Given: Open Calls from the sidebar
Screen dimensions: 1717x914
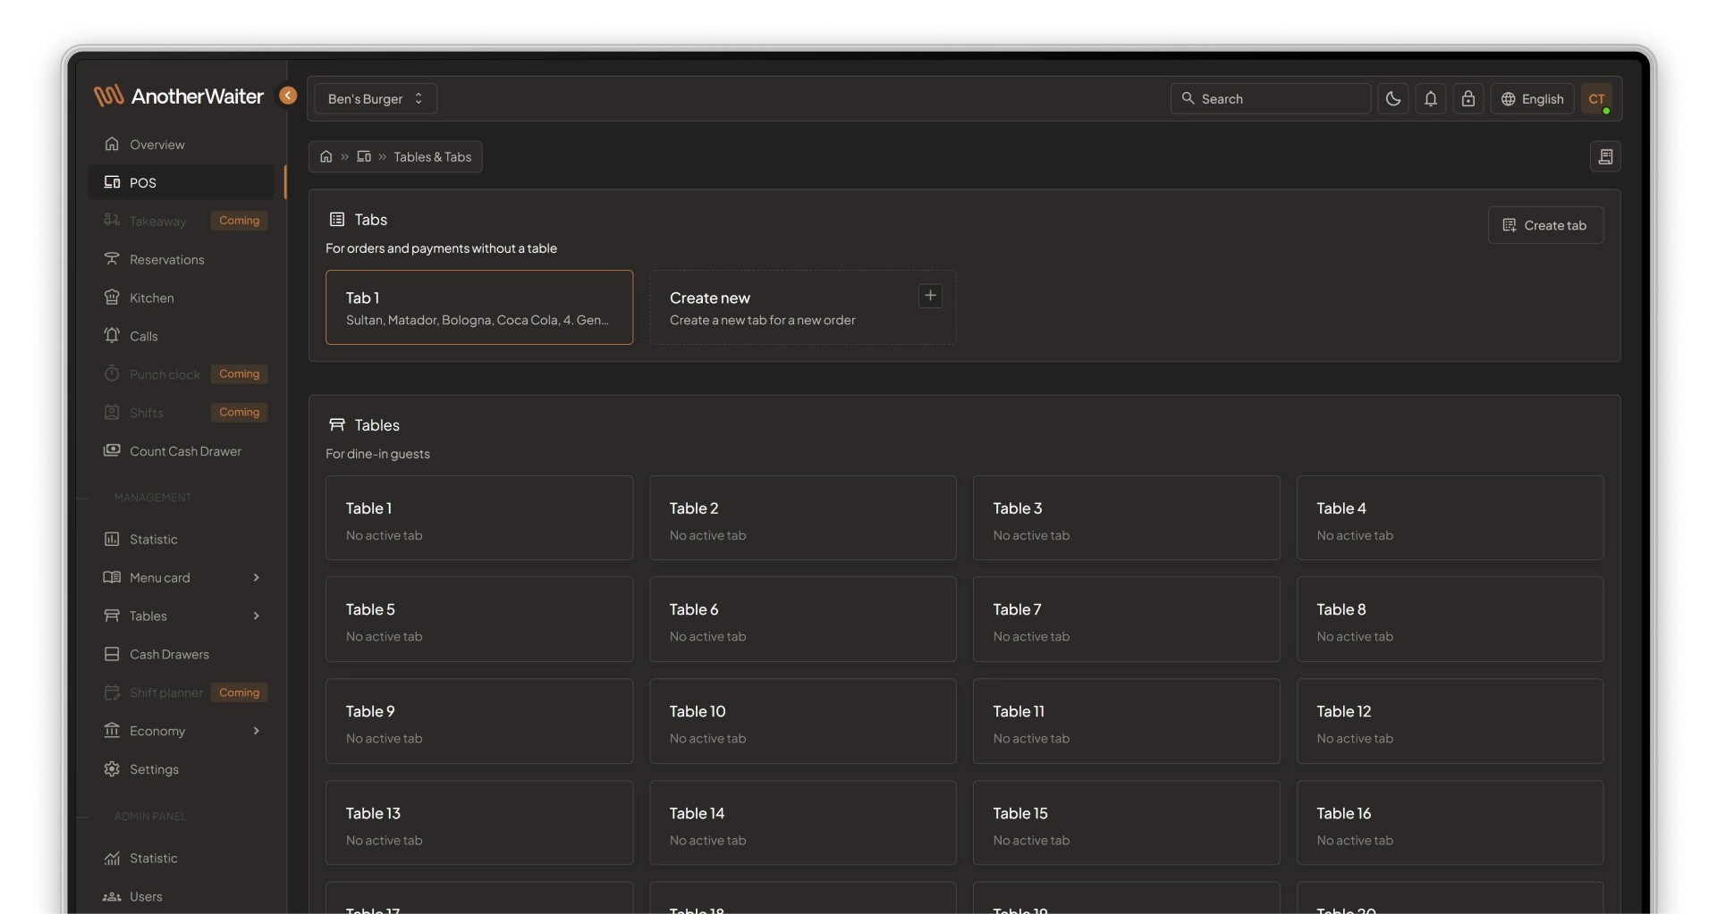Looking at the screenshot, I should (x=182, y=336).
